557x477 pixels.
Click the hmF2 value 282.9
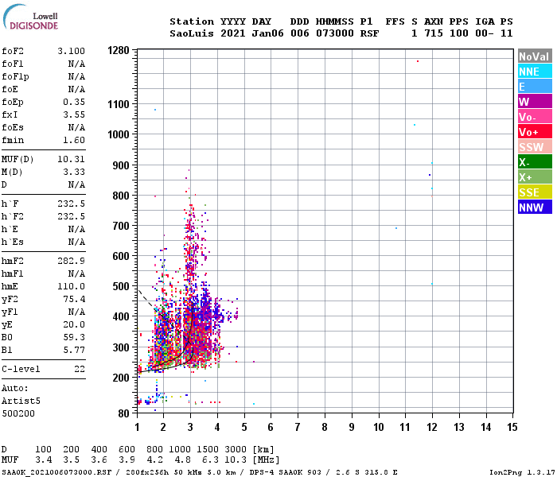click(71, 262)
